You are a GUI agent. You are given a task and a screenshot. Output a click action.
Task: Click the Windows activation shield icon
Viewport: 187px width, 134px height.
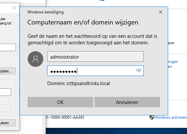(152, 117)
